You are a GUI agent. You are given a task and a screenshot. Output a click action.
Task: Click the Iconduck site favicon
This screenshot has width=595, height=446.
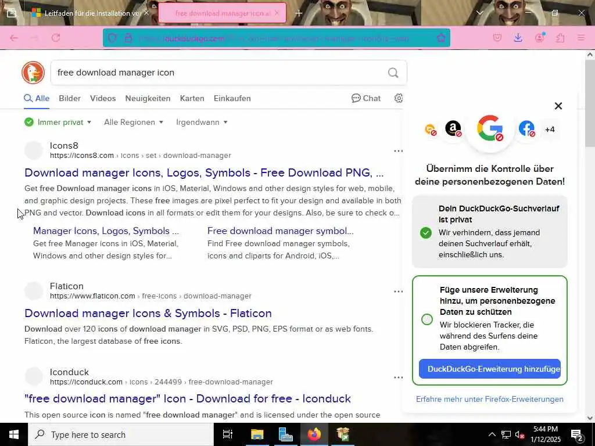[x=34, y=376]
